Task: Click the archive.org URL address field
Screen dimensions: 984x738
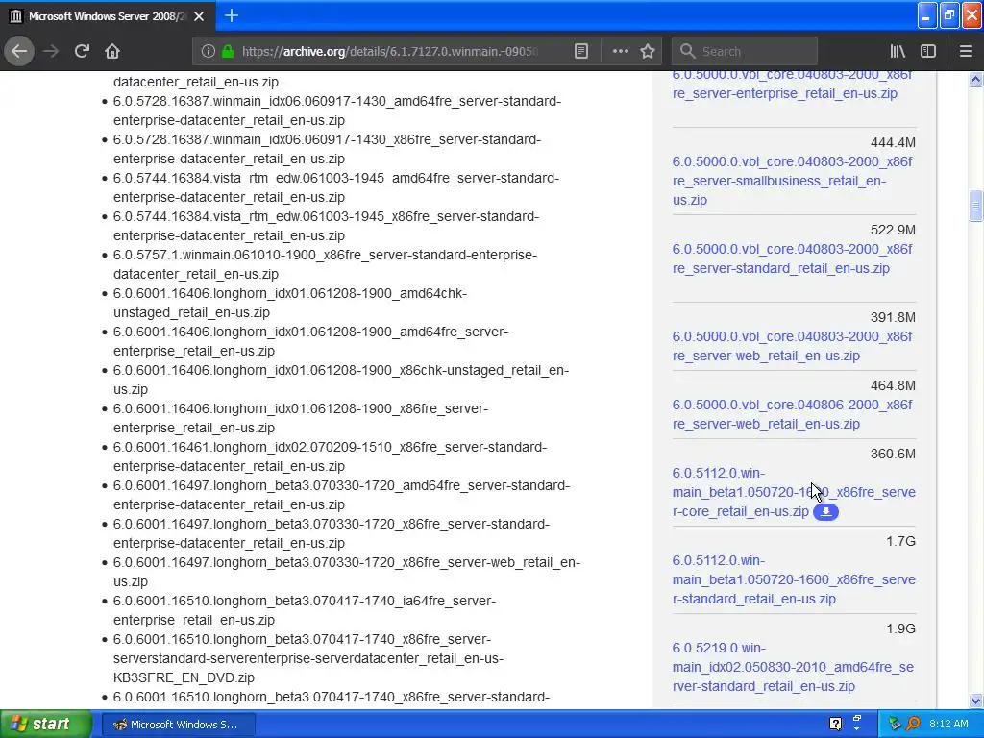Action: (389, 51)
